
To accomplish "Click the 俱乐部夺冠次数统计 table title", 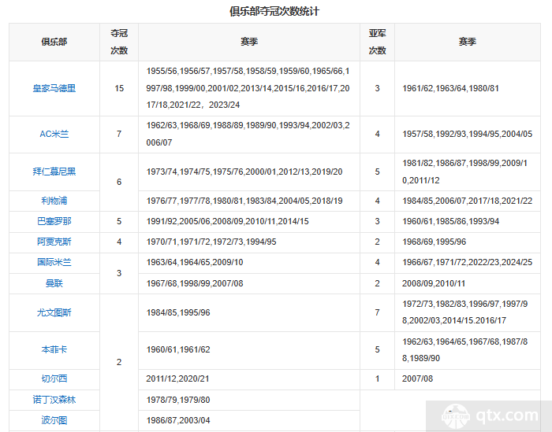I will point(274,11).
